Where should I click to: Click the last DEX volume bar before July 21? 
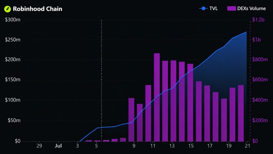241,113
